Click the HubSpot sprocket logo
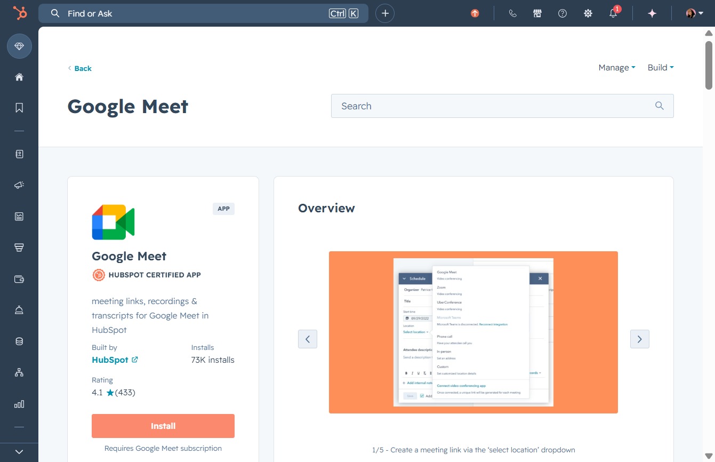715x462 pixels. (19, 13)
